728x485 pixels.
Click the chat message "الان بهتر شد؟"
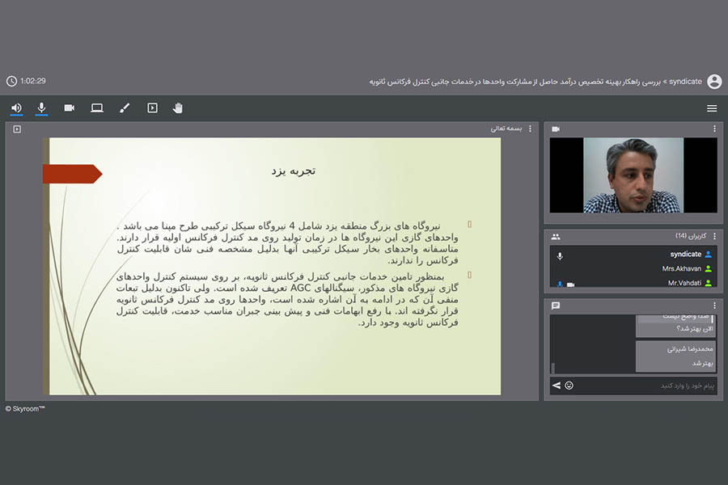tap(695, 329)
